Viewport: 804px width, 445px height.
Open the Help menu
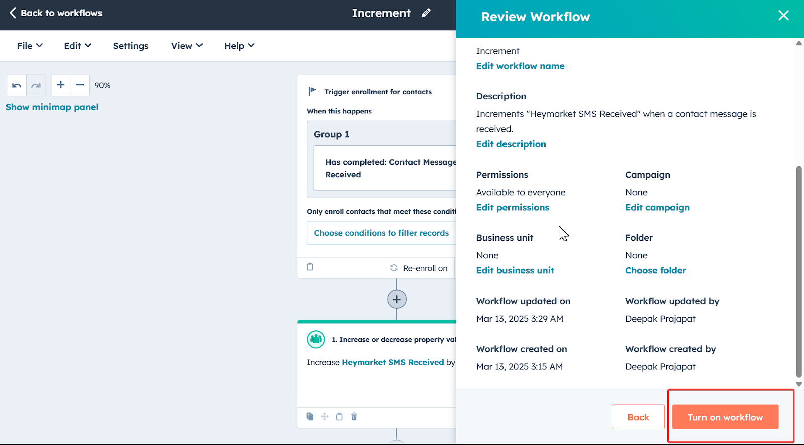click(239, 46)
